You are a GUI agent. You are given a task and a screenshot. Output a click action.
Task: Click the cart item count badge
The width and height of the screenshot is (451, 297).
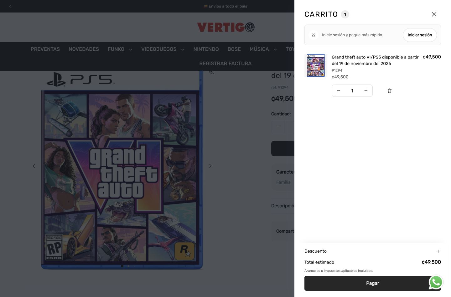(x=345, y=14)
